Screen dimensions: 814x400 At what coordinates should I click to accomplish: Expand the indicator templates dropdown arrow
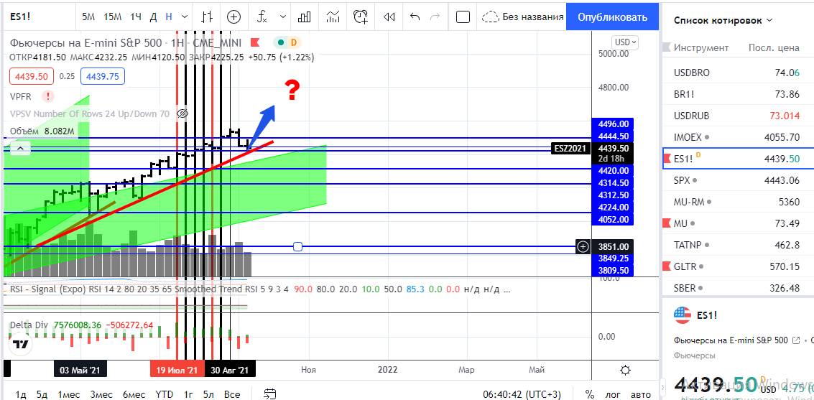[x=283, y=17]
